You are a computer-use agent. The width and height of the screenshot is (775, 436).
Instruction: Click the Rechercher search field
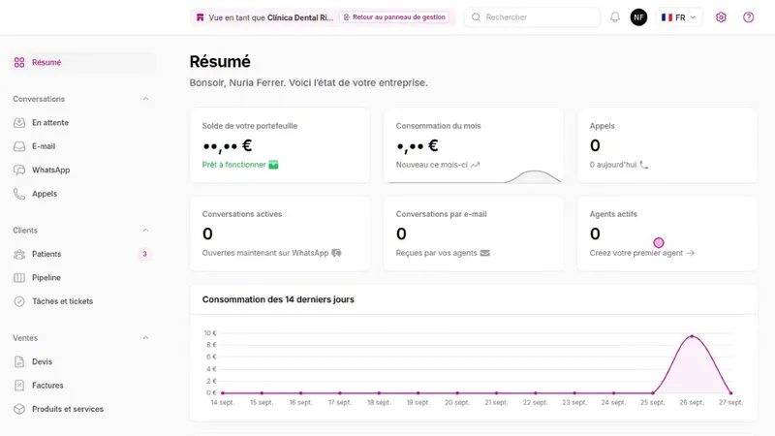pos(532,17)
